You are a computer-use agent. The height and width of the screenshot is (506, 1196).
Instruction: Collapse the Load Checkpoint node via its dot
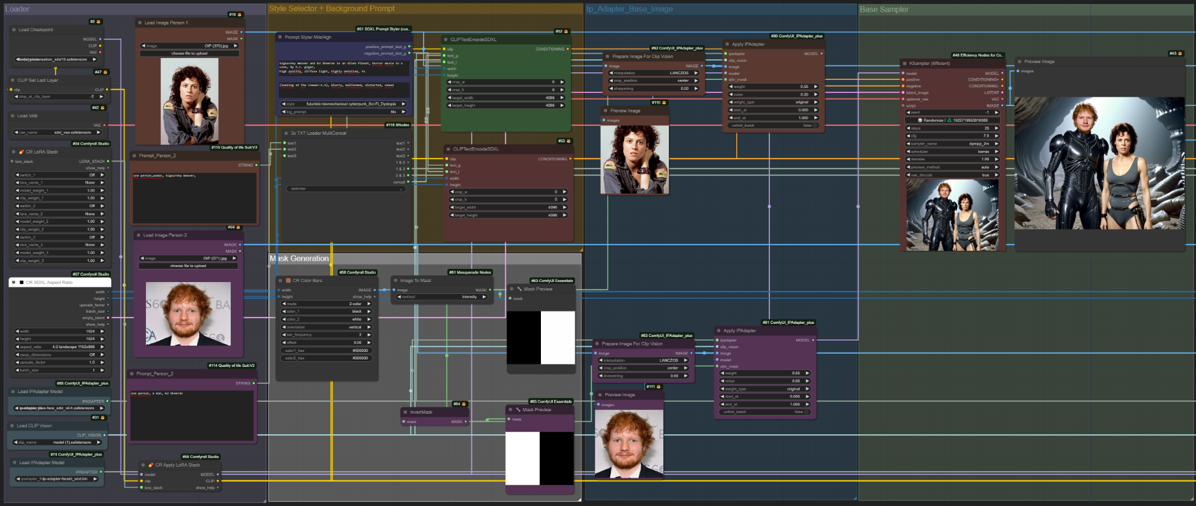click(14, 29)
